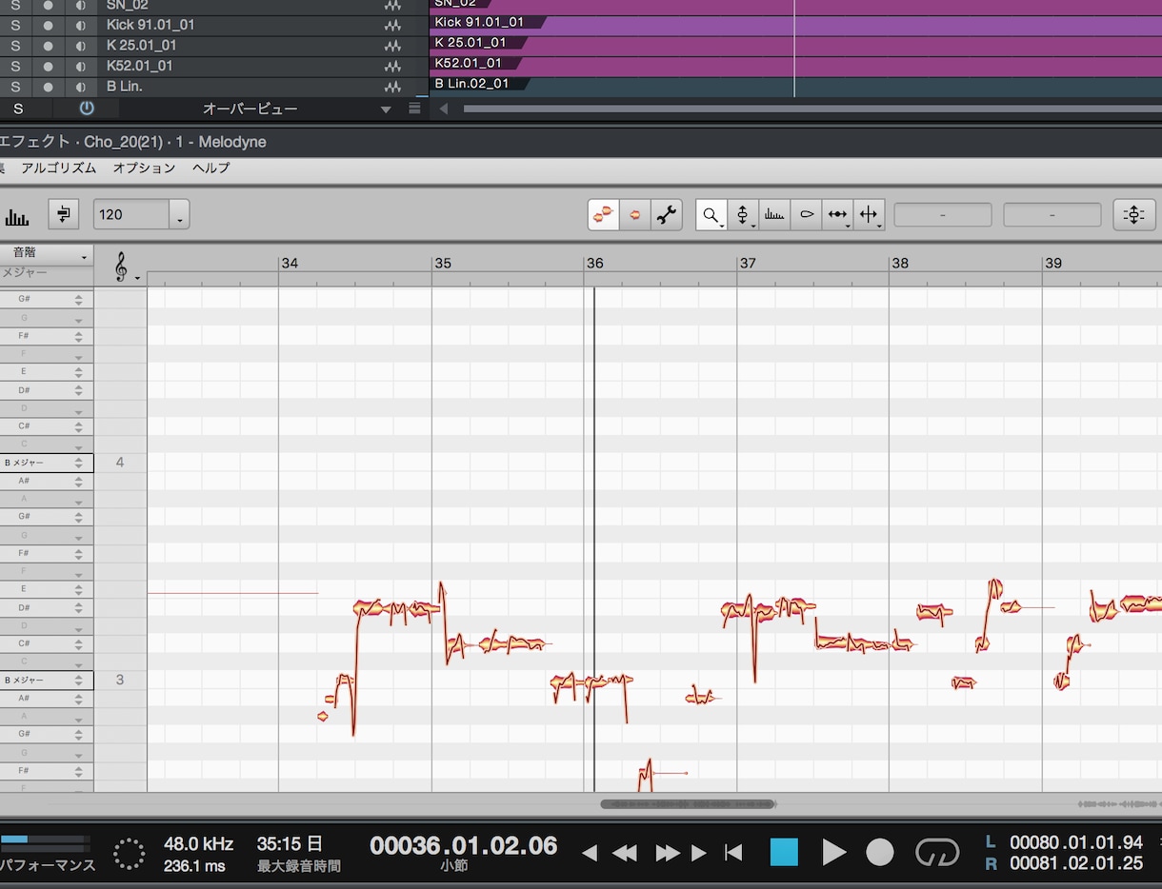
Task: Open the ヘルプ menu
Action: point(210,168)
